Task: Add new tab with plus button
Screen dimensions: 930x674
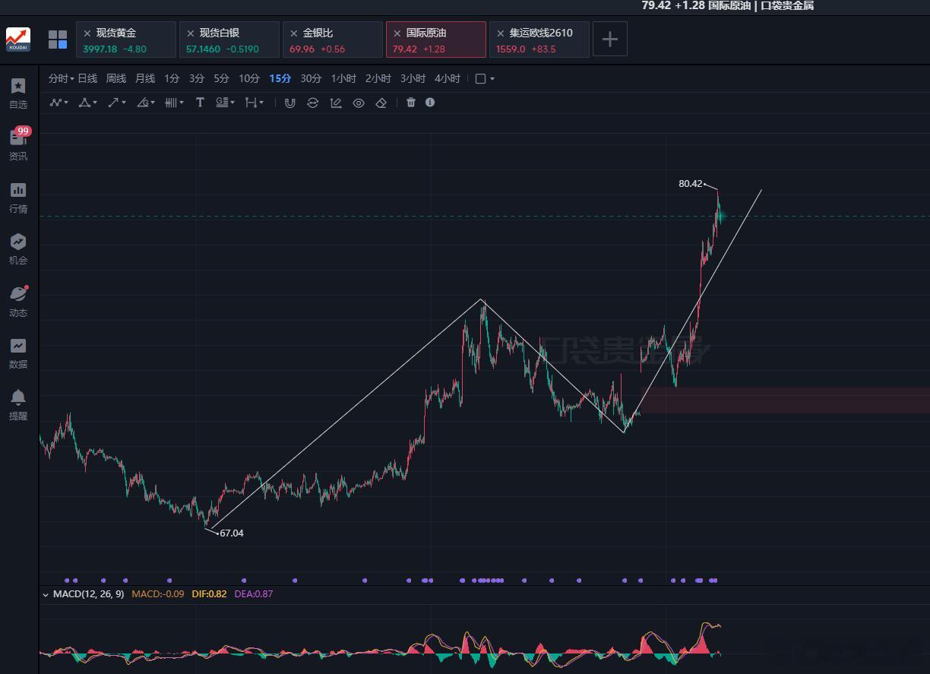Action: coord(610,40)
